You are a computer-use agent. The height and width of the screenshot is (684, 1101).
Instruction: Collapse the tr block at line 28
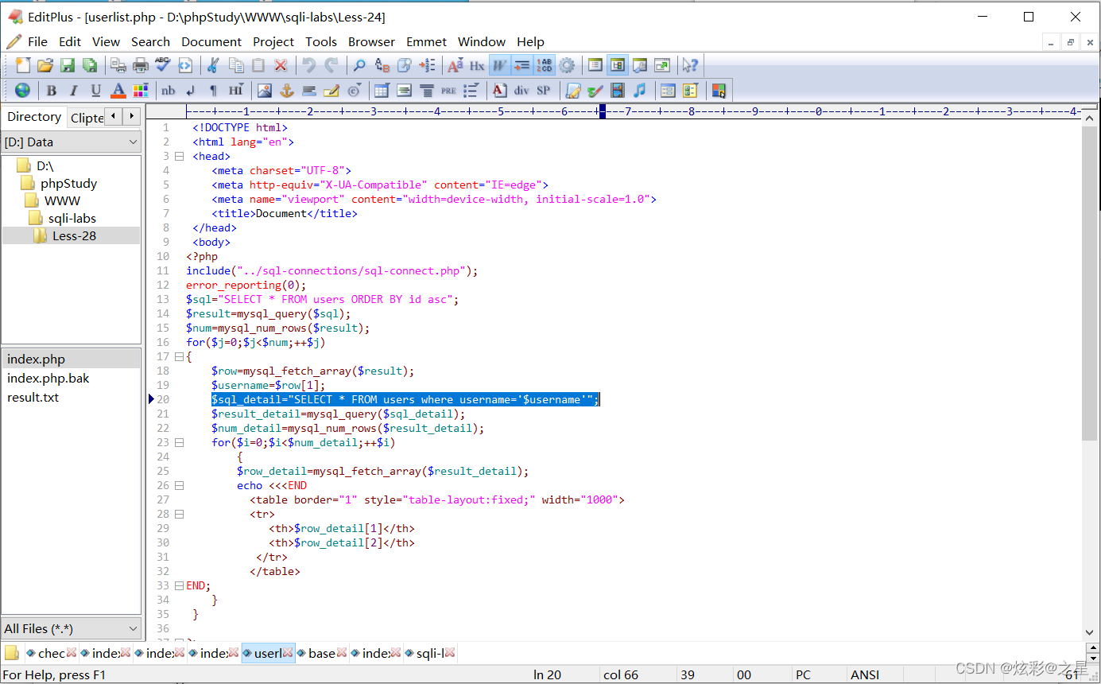pos(179,514)
